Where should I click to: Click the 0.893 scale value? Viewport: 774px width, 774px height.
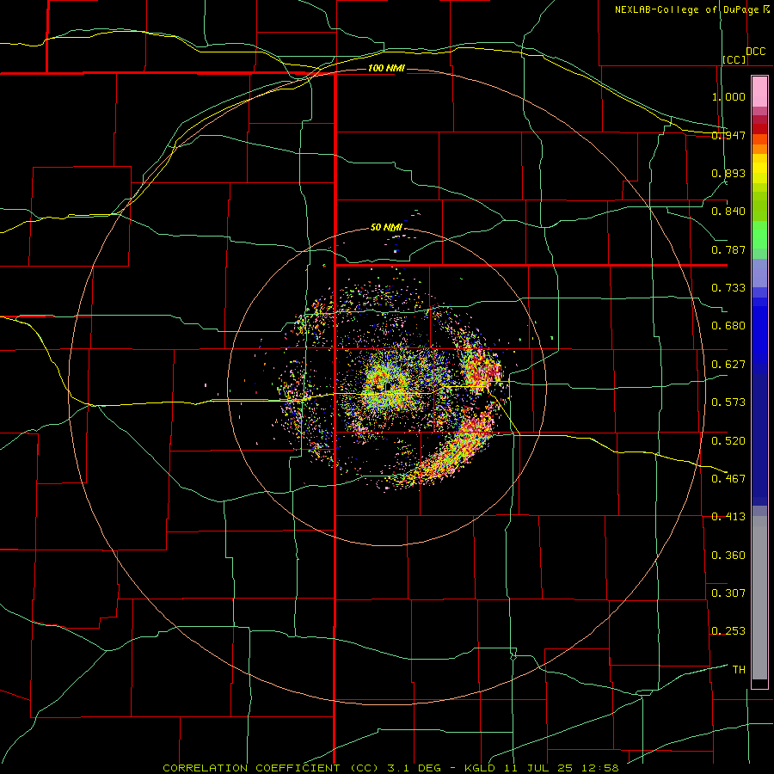pyautogui.click(x=728, y=173)
